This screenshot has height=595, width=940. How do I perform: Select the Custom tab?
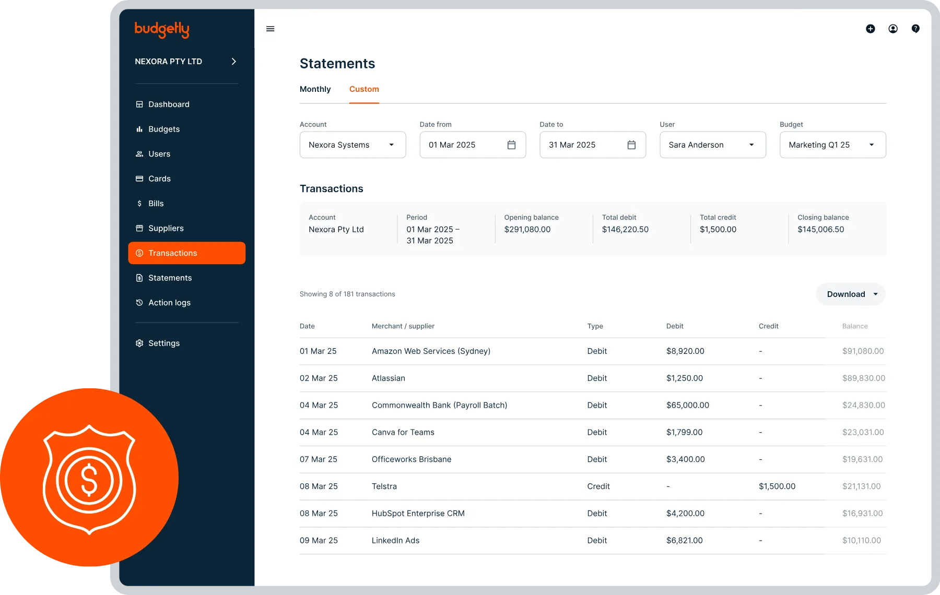click(364, 89)
